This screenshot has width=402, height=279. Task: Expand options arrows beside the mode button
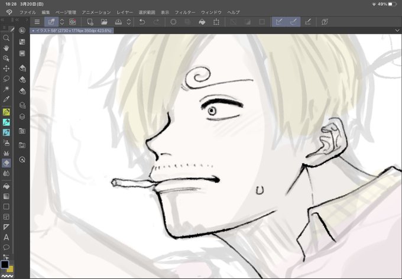click(x=62, y=22)
